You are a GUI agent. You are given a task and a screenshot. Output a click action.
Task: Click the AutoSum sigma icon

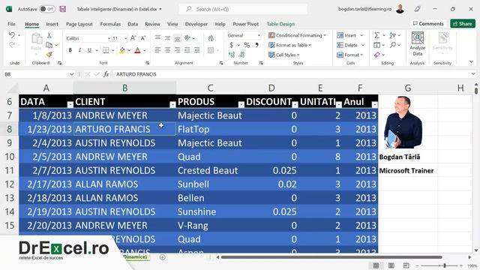376,35
